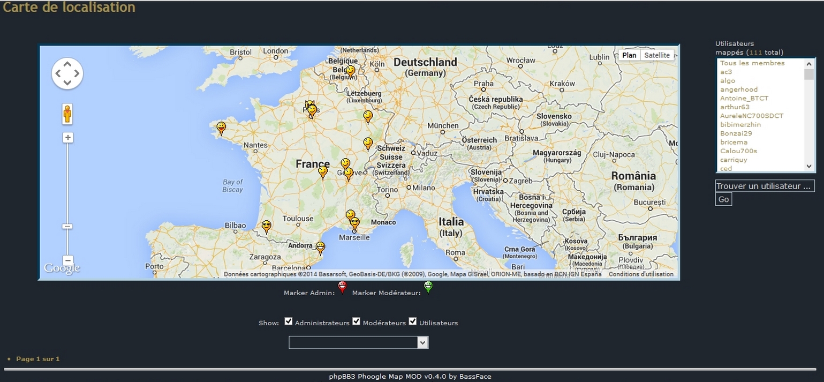Switch map to Plan view

pyautogui.click(x=629, y=55)
